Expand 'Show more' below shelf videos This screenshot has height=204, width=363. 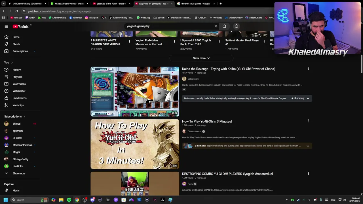pos(201,58)
